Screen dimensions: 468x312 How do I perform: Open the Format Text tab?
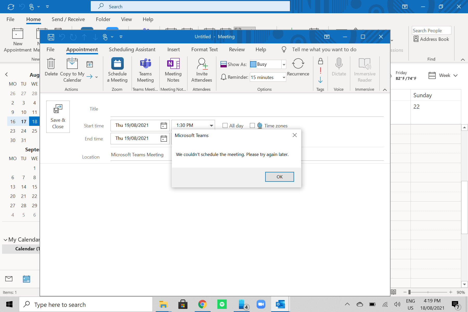tap(204, 49)
